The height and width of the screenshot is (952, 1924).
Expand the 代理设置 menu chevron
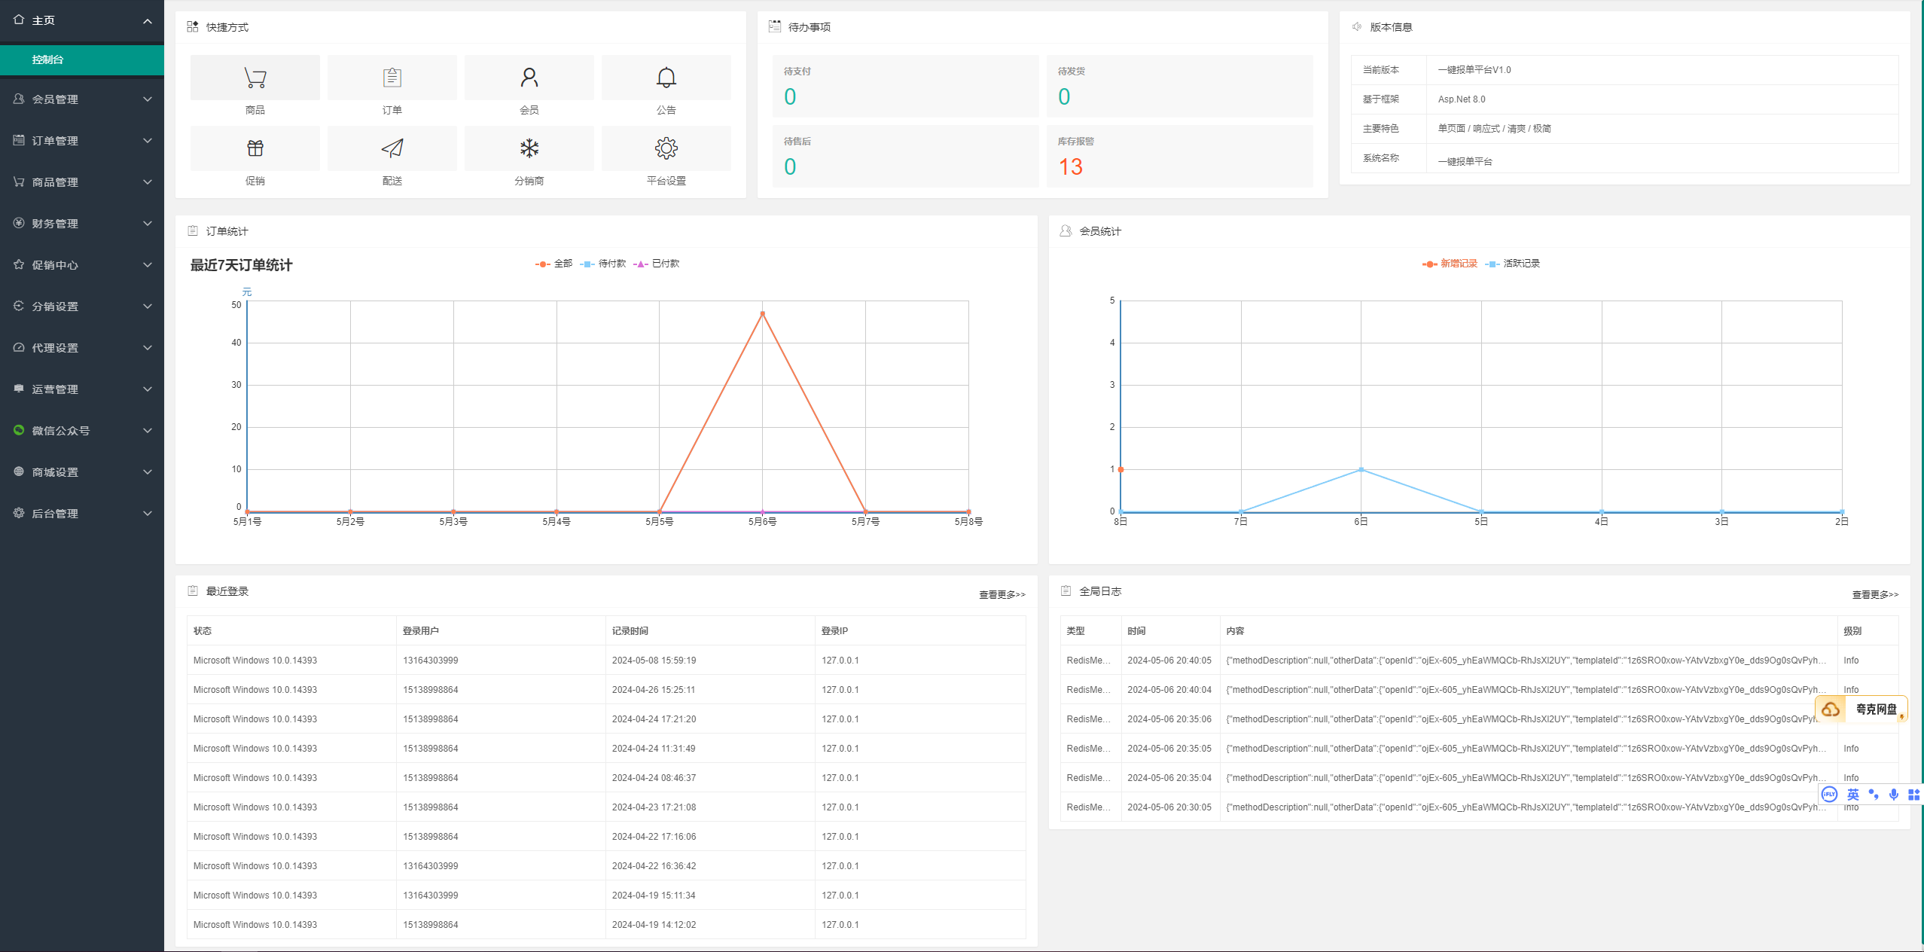click(148, 348)
